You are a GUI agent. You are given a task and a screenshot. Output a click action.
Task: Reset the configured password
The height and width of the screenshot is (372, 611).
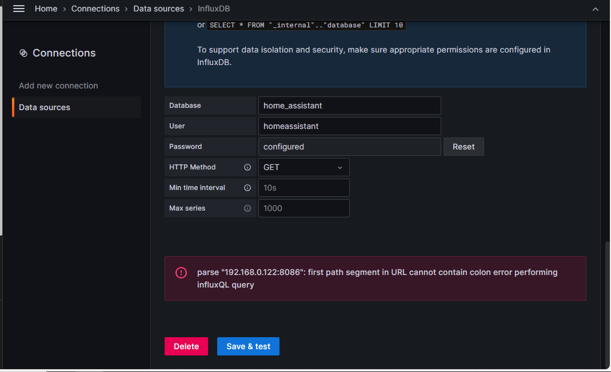point(464,147)
